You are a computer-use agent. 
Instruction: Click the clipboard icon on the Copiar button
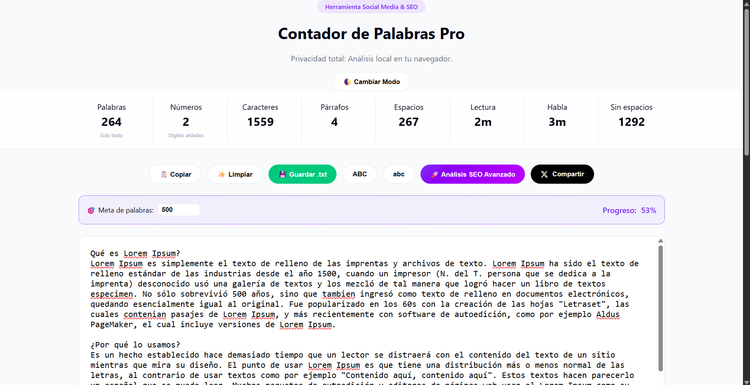[164, 174]
